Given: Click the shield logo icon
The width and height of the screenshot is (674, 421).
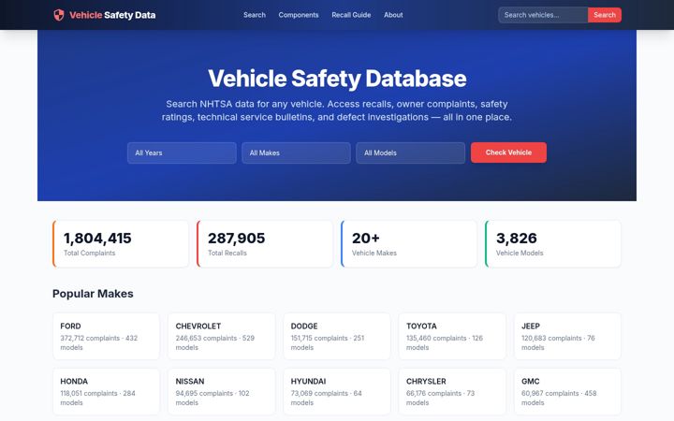Looking at the screenshot, I should click(59, 15).
